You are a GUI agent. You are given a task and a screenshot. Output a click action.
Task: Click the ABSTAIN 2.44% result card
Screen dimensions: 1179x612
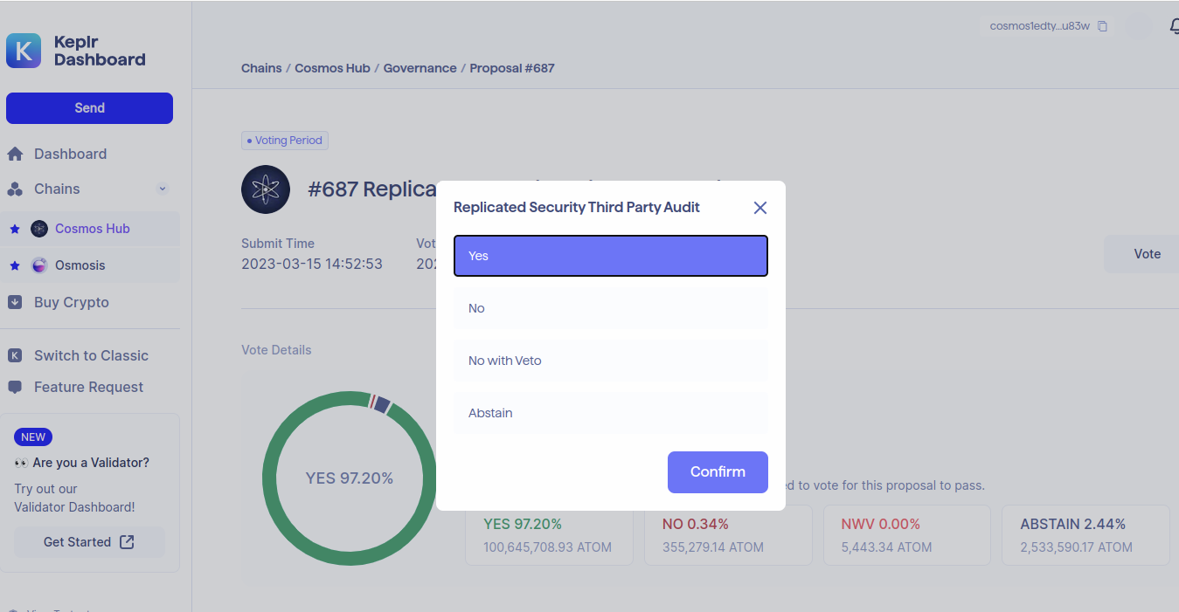[x=1085, y=535]
